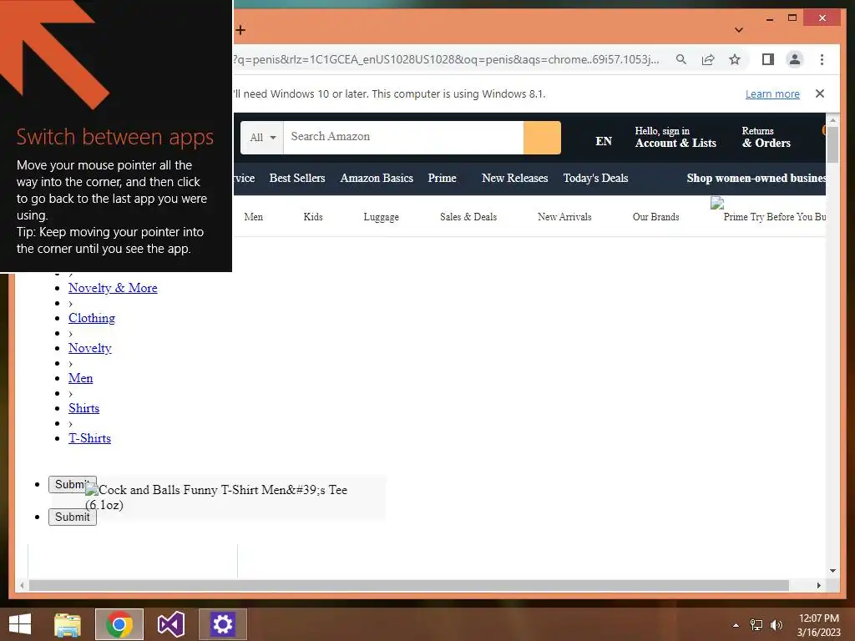Open the taskbar clock 12:07 PM
The image size is (855, 641).
pyautogui.click(x=818, y=625)
